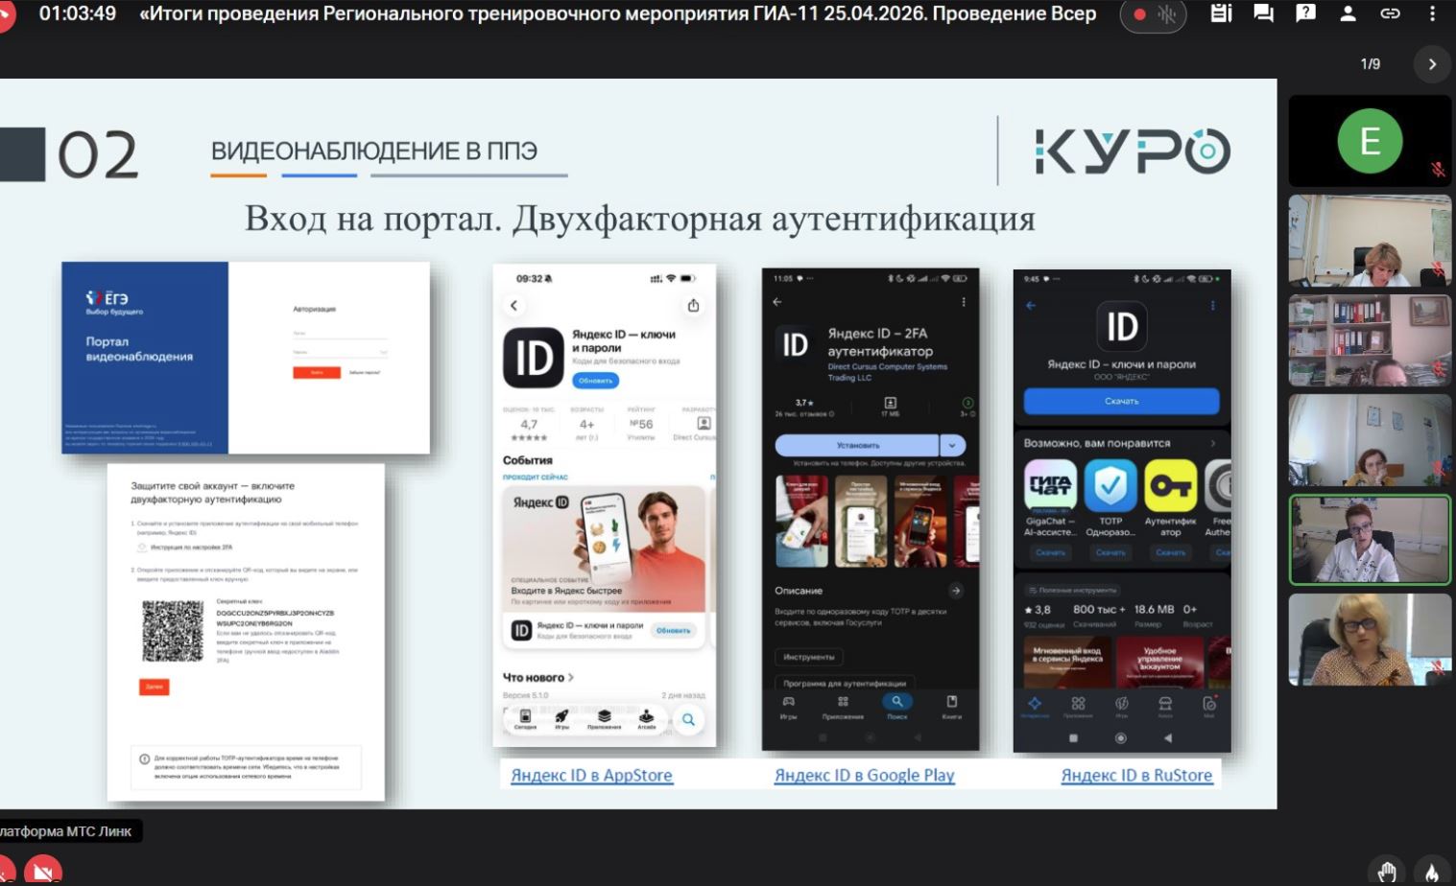Click the recording status indicator
Image resolution: width=1456 pixels, height=886 pixels.
[1154, 14]
